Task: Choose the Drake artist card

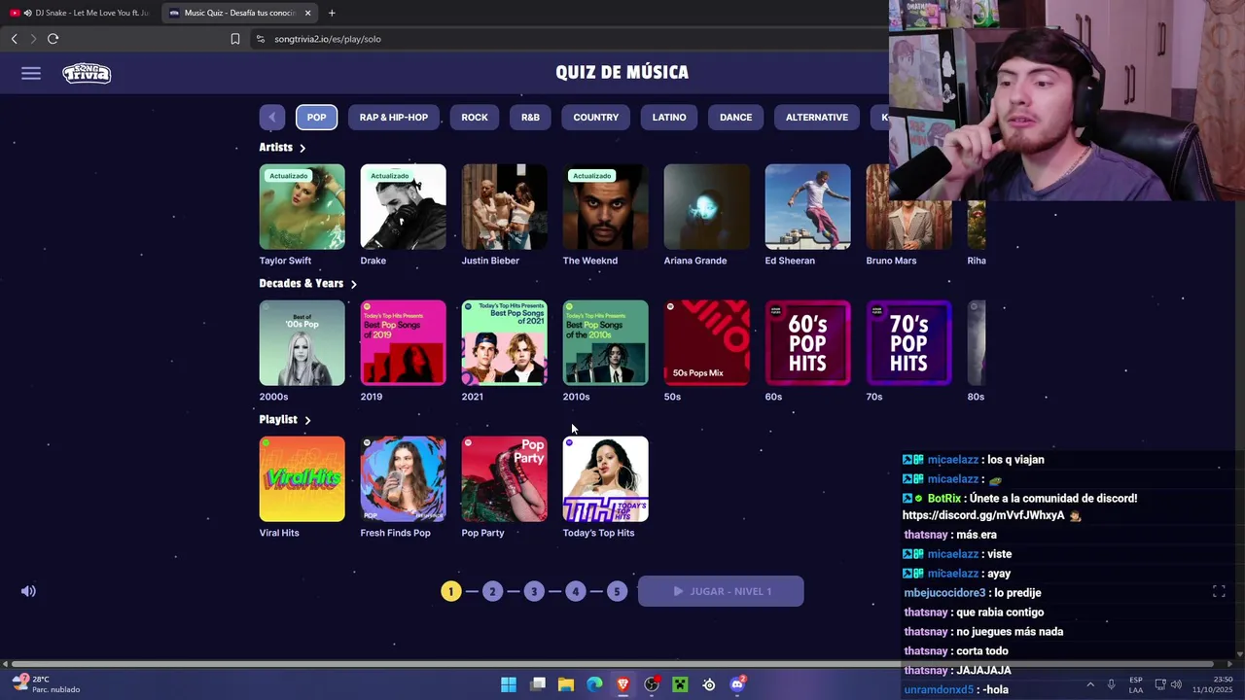Action: (404, 207)
